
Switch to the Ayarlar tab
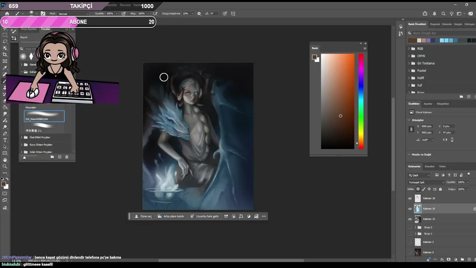click(x=428, y=104)
